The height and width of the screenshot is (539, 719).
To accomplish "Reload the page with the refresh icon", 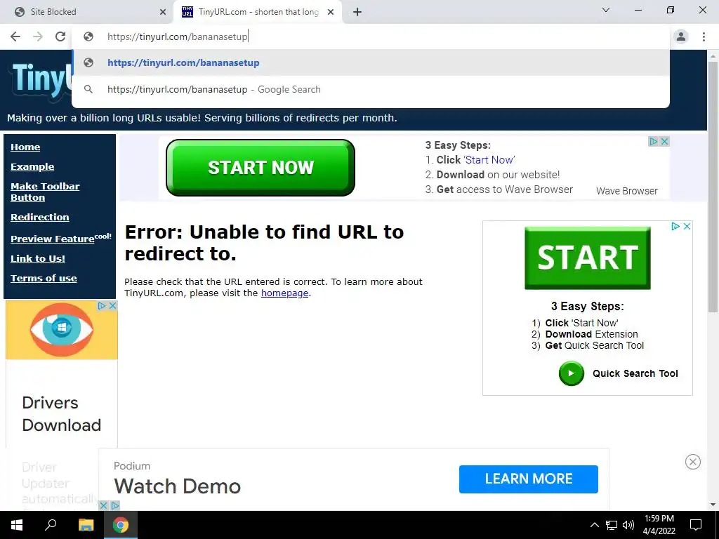I will 60,36.
